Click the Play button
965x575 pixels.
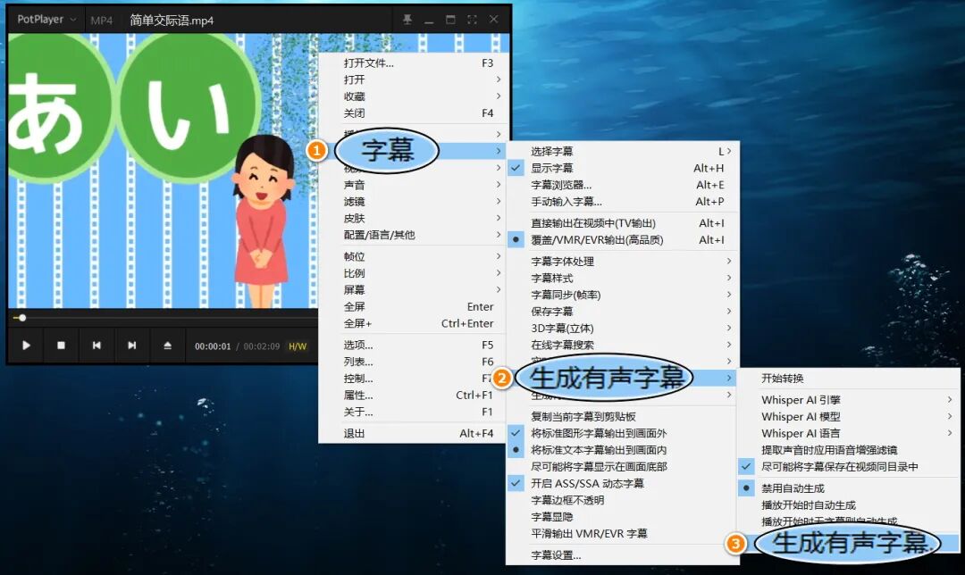[25, 346]
